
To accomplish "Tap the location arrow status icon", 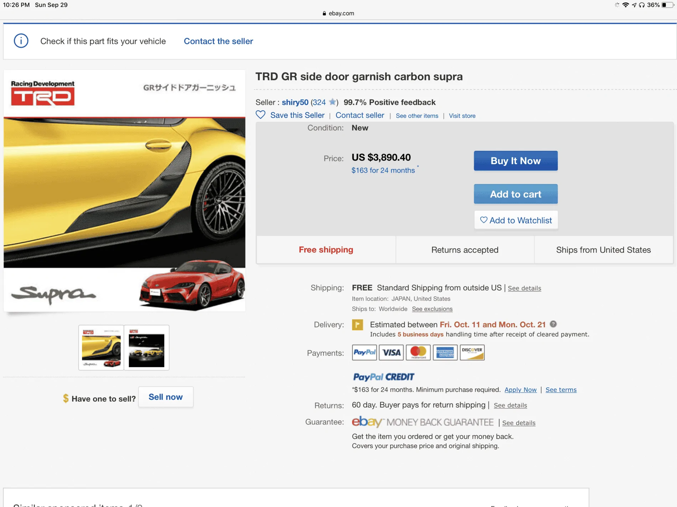I will (634, 5).
